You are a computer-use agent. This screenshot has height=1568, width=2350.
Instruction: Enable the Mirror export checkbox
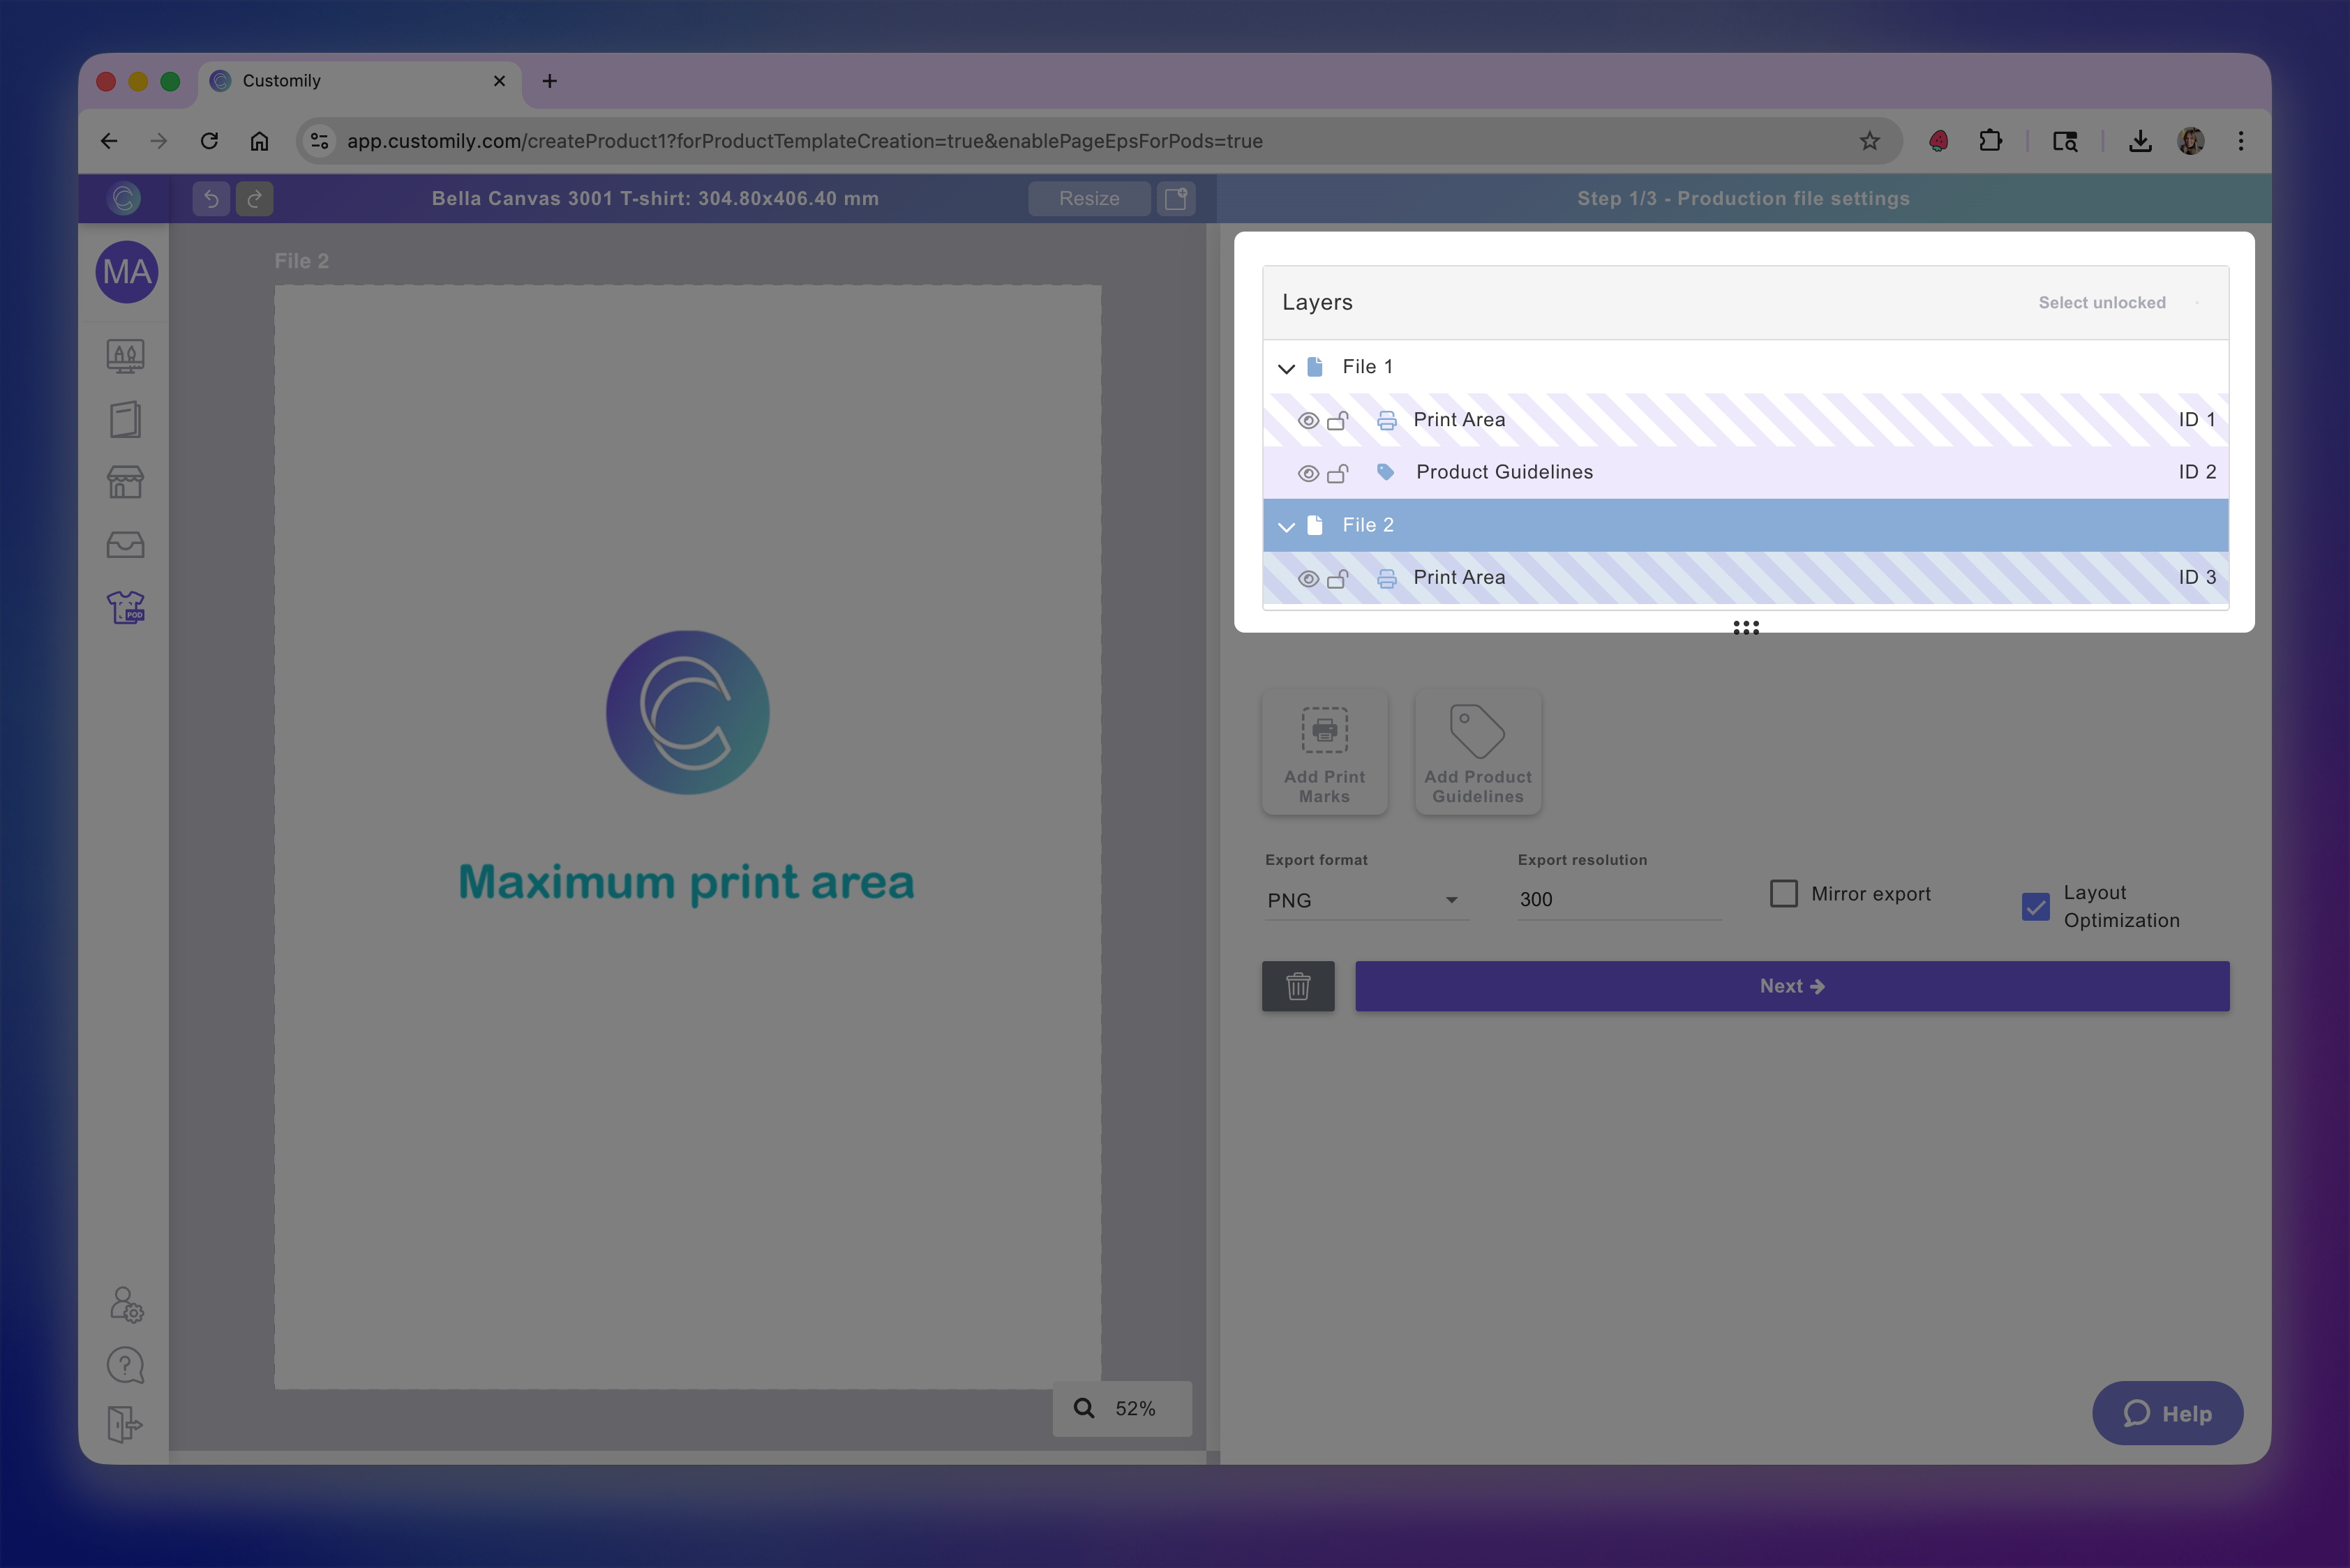(x=1783, y=893)
